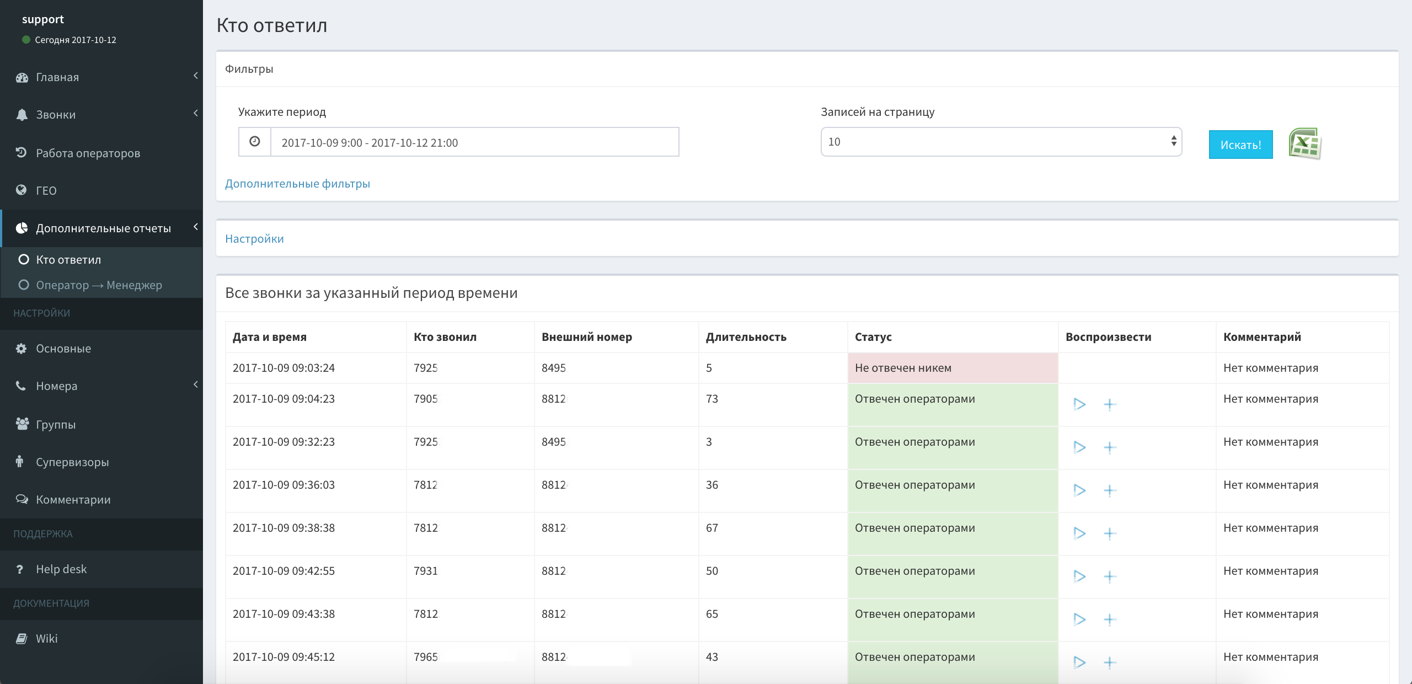
Task: Click the add comment icon on second row
Action: [x=1109, y=403]
